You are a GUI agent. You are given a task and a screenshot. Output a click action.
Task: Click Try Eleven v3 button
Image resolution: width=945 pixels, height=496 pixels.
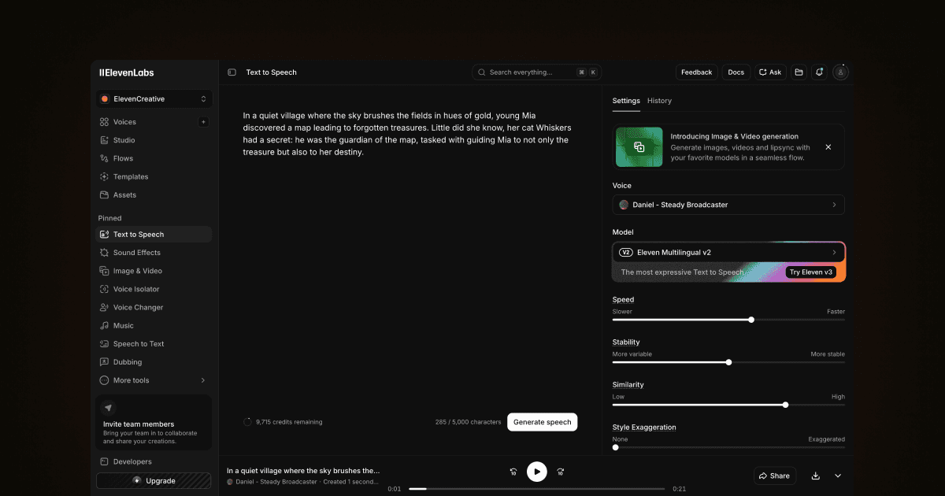(811, 272)
